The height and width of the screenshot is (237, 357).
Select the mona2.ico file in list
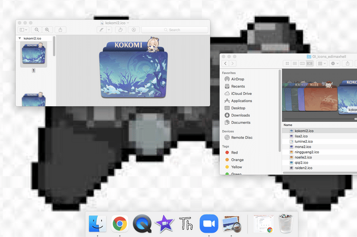point(304,147)
